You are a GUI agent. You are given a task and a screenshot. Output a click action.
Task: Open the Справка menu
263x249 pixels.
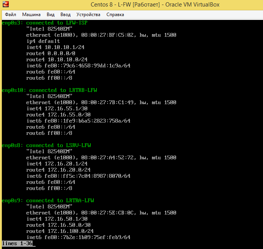pyautogui.click(x=115, y=15)
